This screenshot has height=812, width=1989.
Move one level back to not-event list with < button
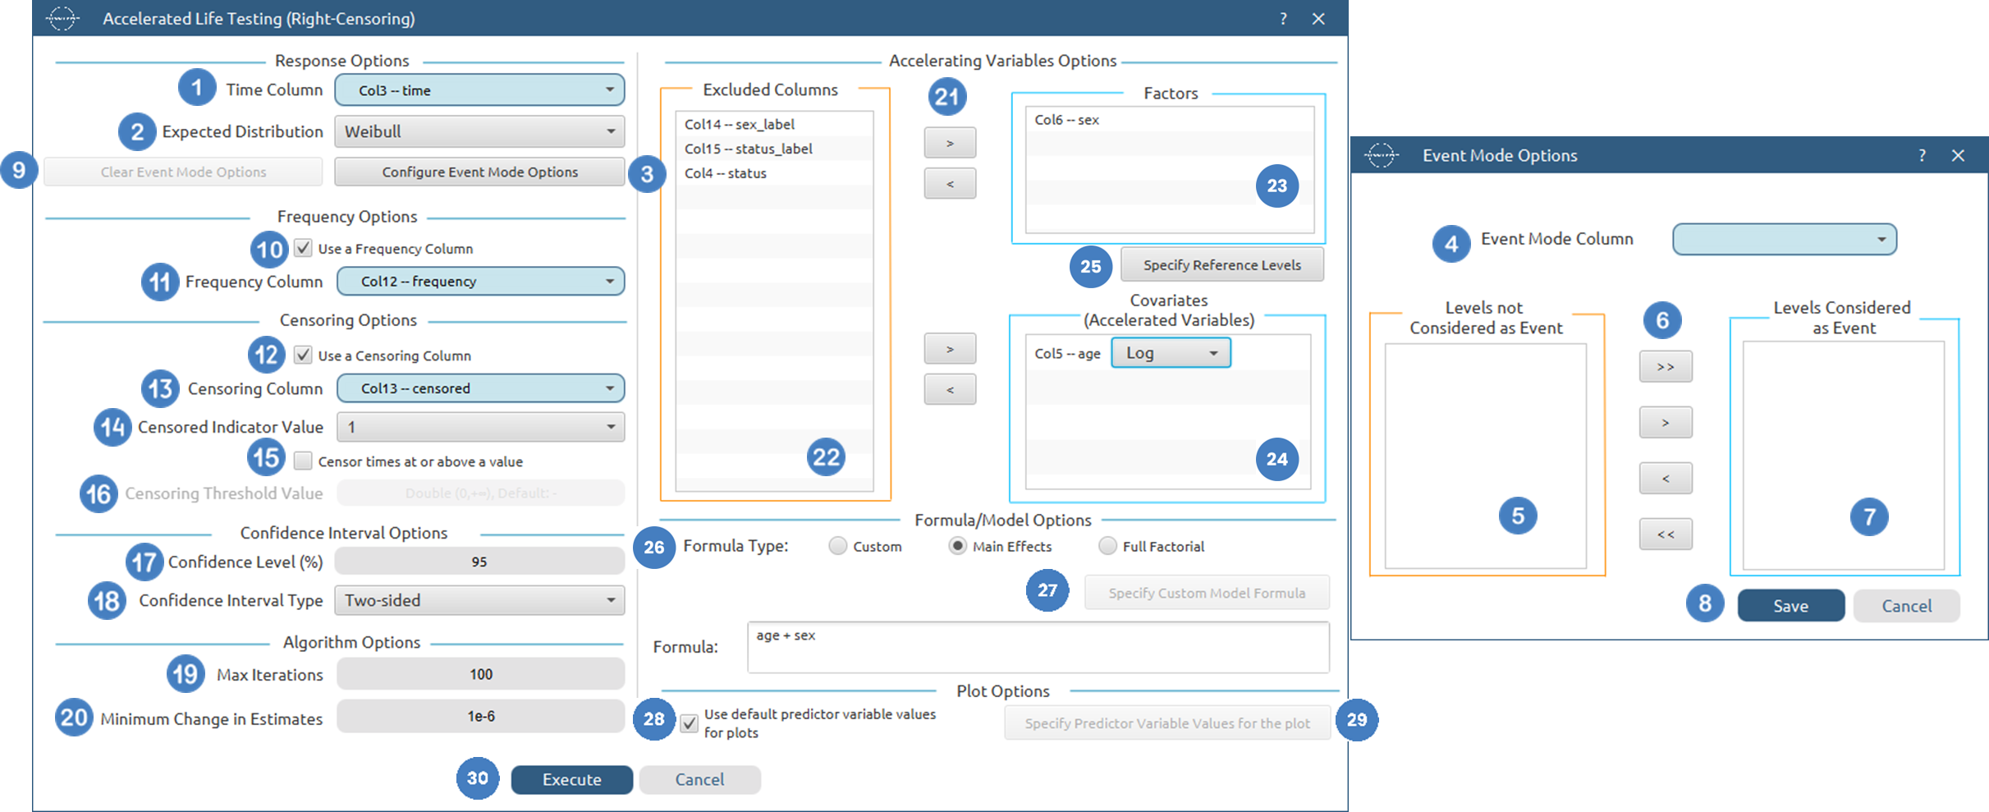[1666, 478]
